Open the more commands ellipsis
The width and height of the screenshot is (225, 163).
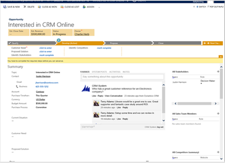pos(99,7)
